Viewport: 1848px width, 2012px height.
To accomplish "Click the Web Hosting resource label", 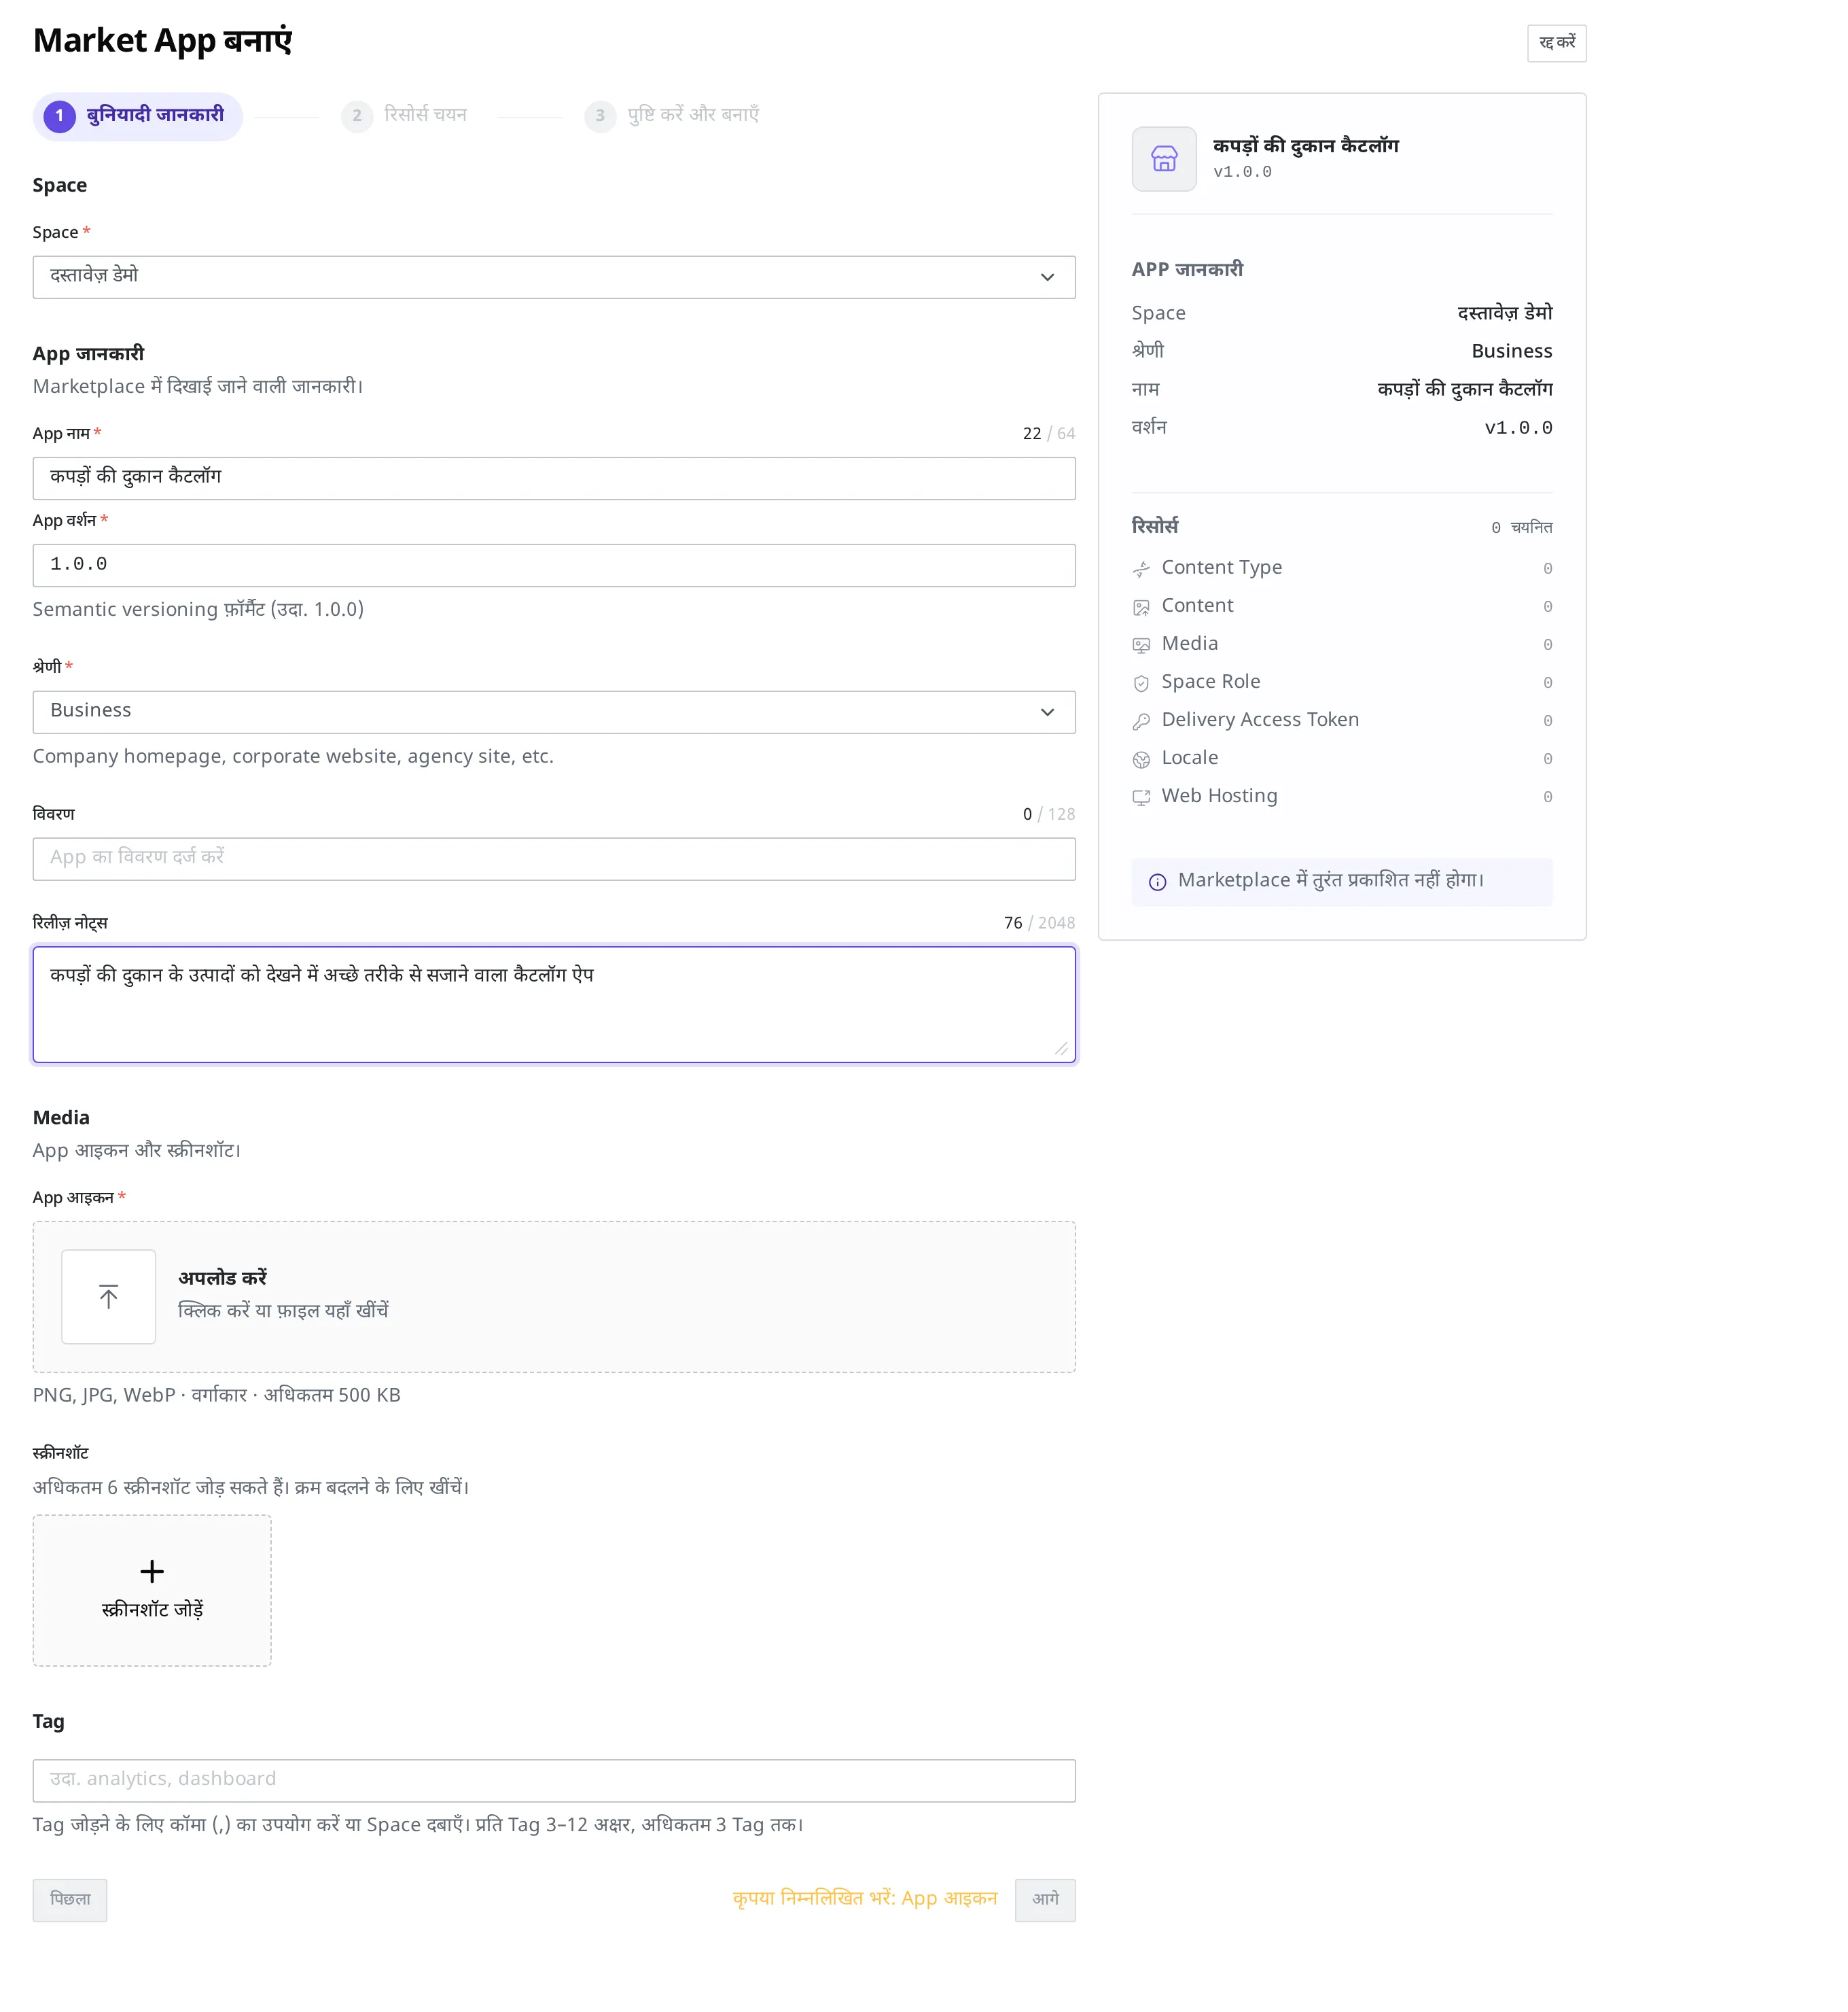I will (1219, 795).
